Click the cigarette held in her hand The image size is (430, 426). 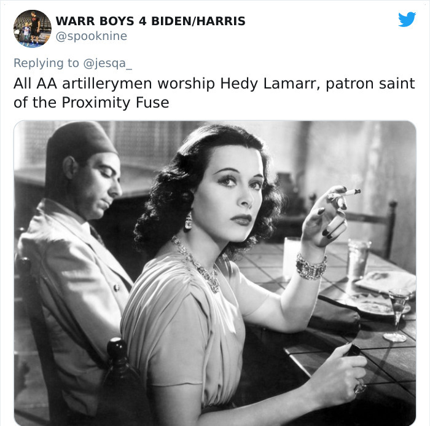point(345,194)
